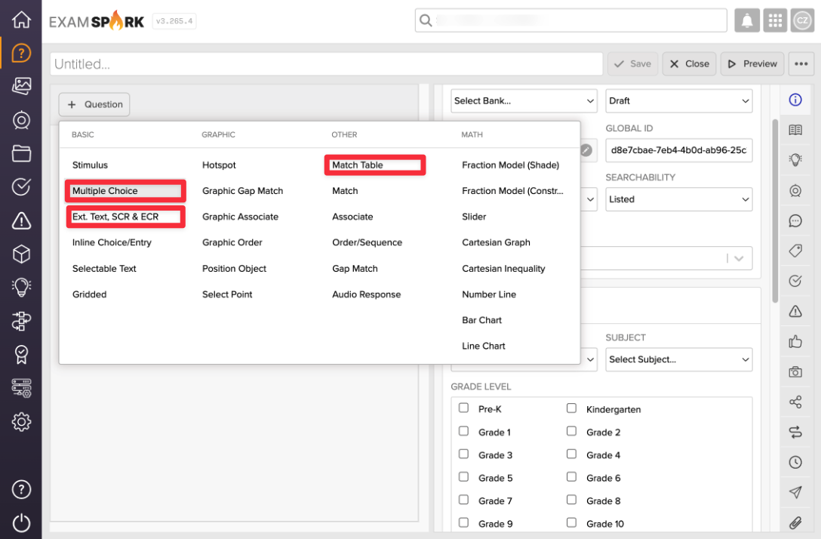This screenshot has height=539, width=821.
Task: Select Line Chart from Math list
Action: pyautogui.click(x=483, y=346)
